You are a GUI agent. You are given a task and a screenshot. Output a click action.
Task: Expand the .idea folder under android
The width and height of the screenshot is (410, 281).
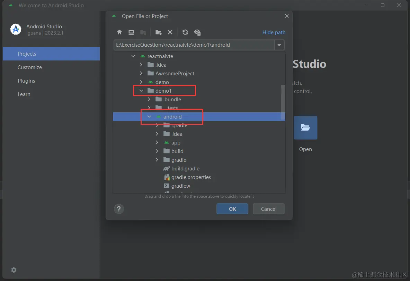[157, 134]
